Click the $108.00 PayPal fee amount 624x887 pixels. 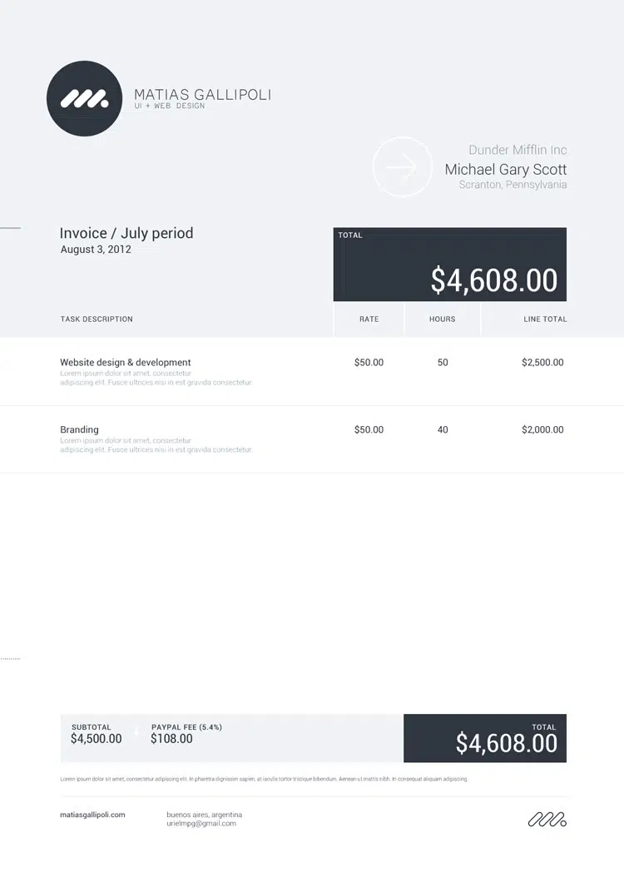coord(171,739)
